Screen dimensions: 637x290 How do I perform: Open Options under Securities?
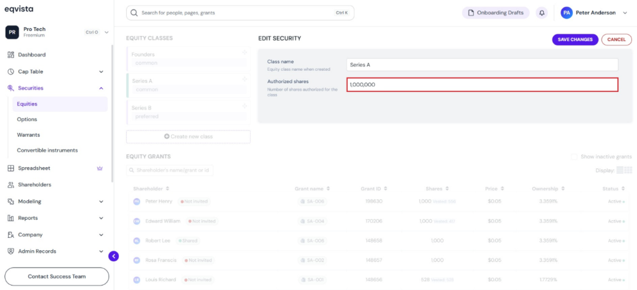[27, 119]
